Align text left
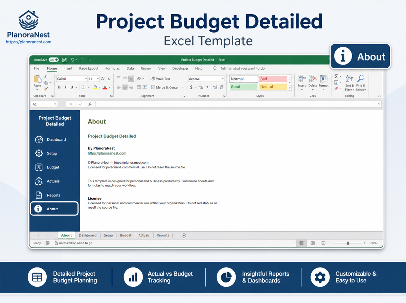 [119, 87]
